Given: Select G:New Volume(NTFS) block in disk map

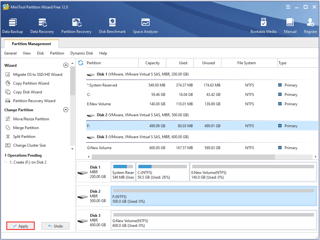Looking at the screenshot, I should click(214, 220).
